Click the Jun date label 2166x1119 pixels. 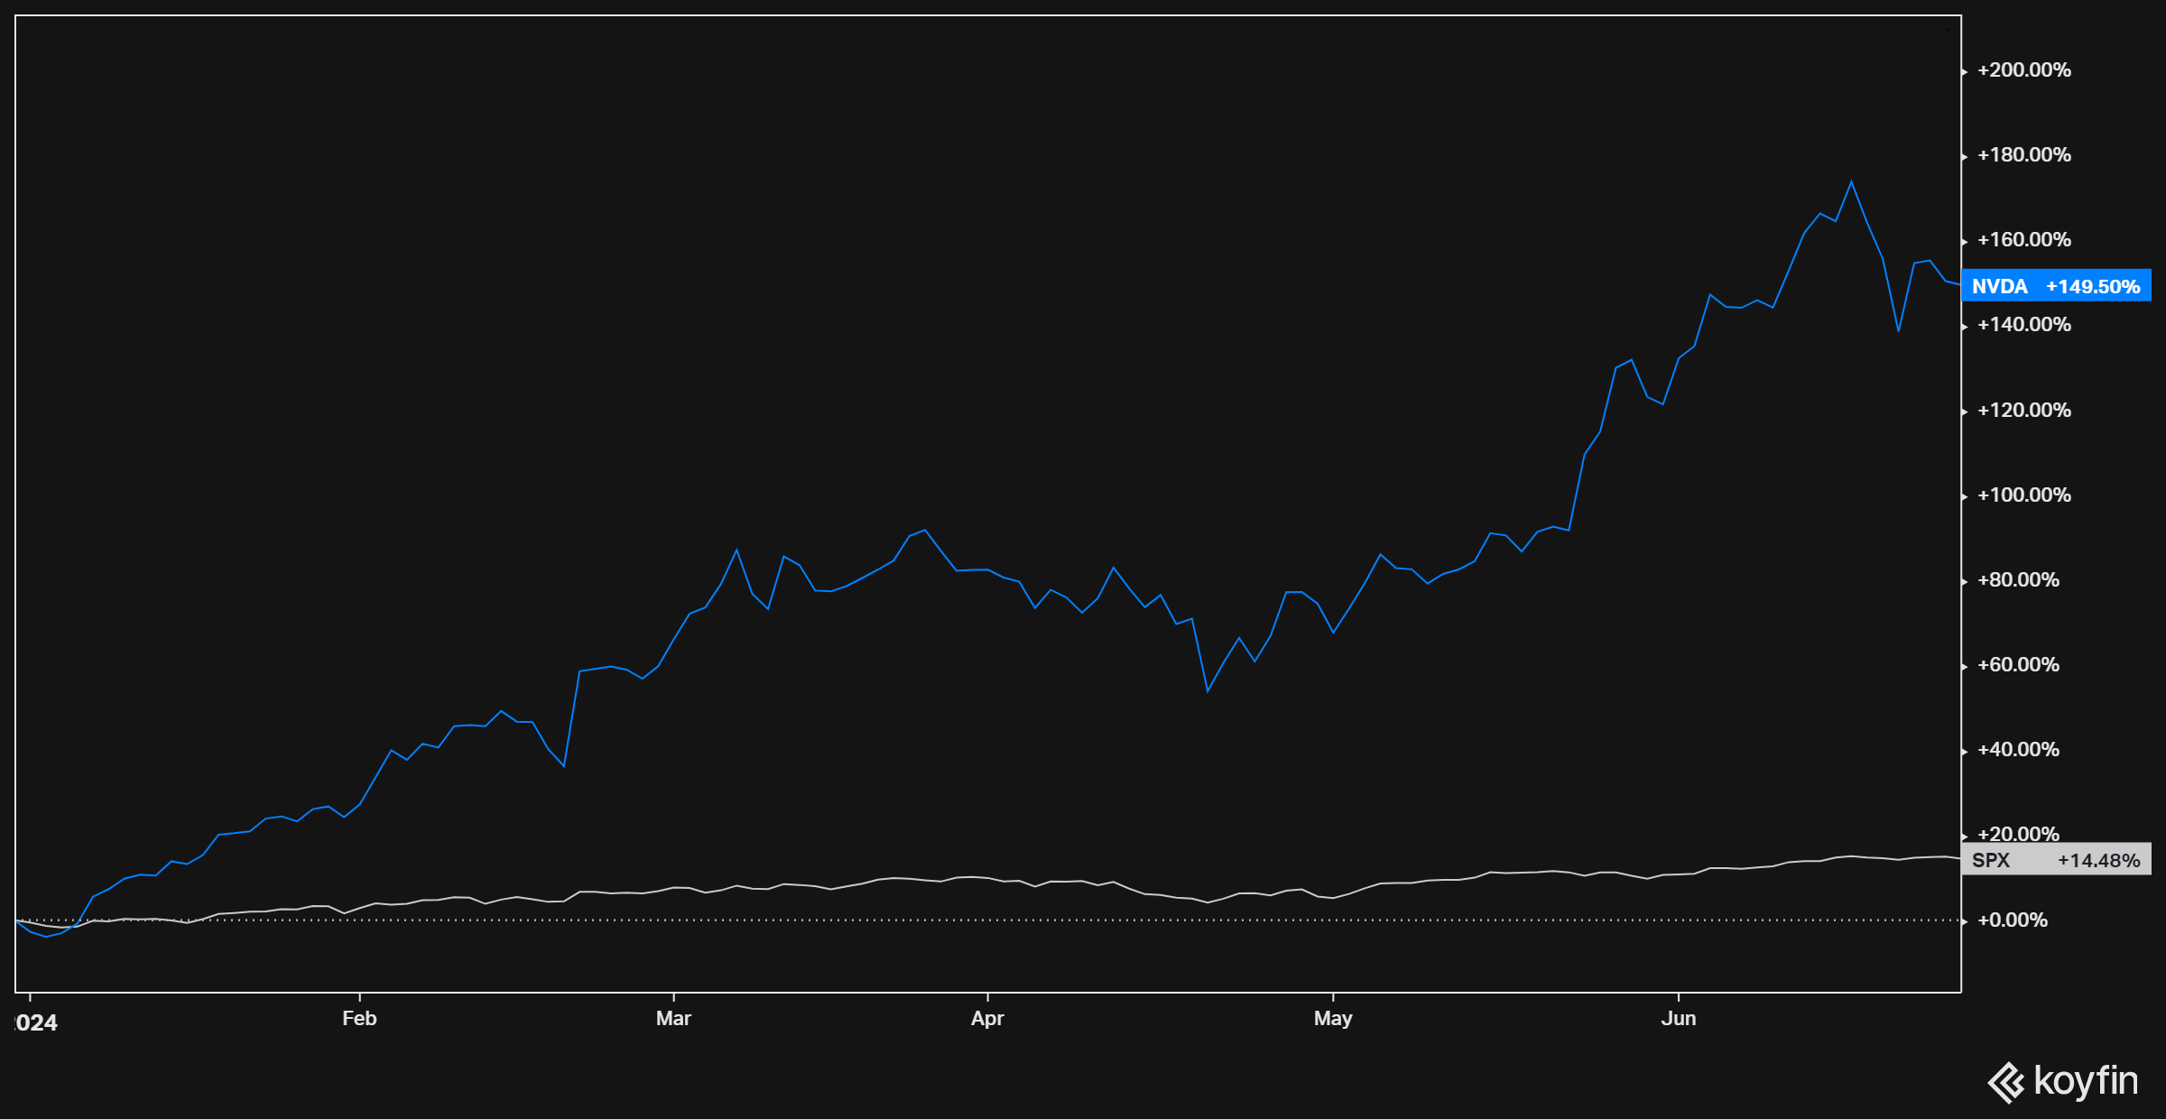tap(1679, 1019)
